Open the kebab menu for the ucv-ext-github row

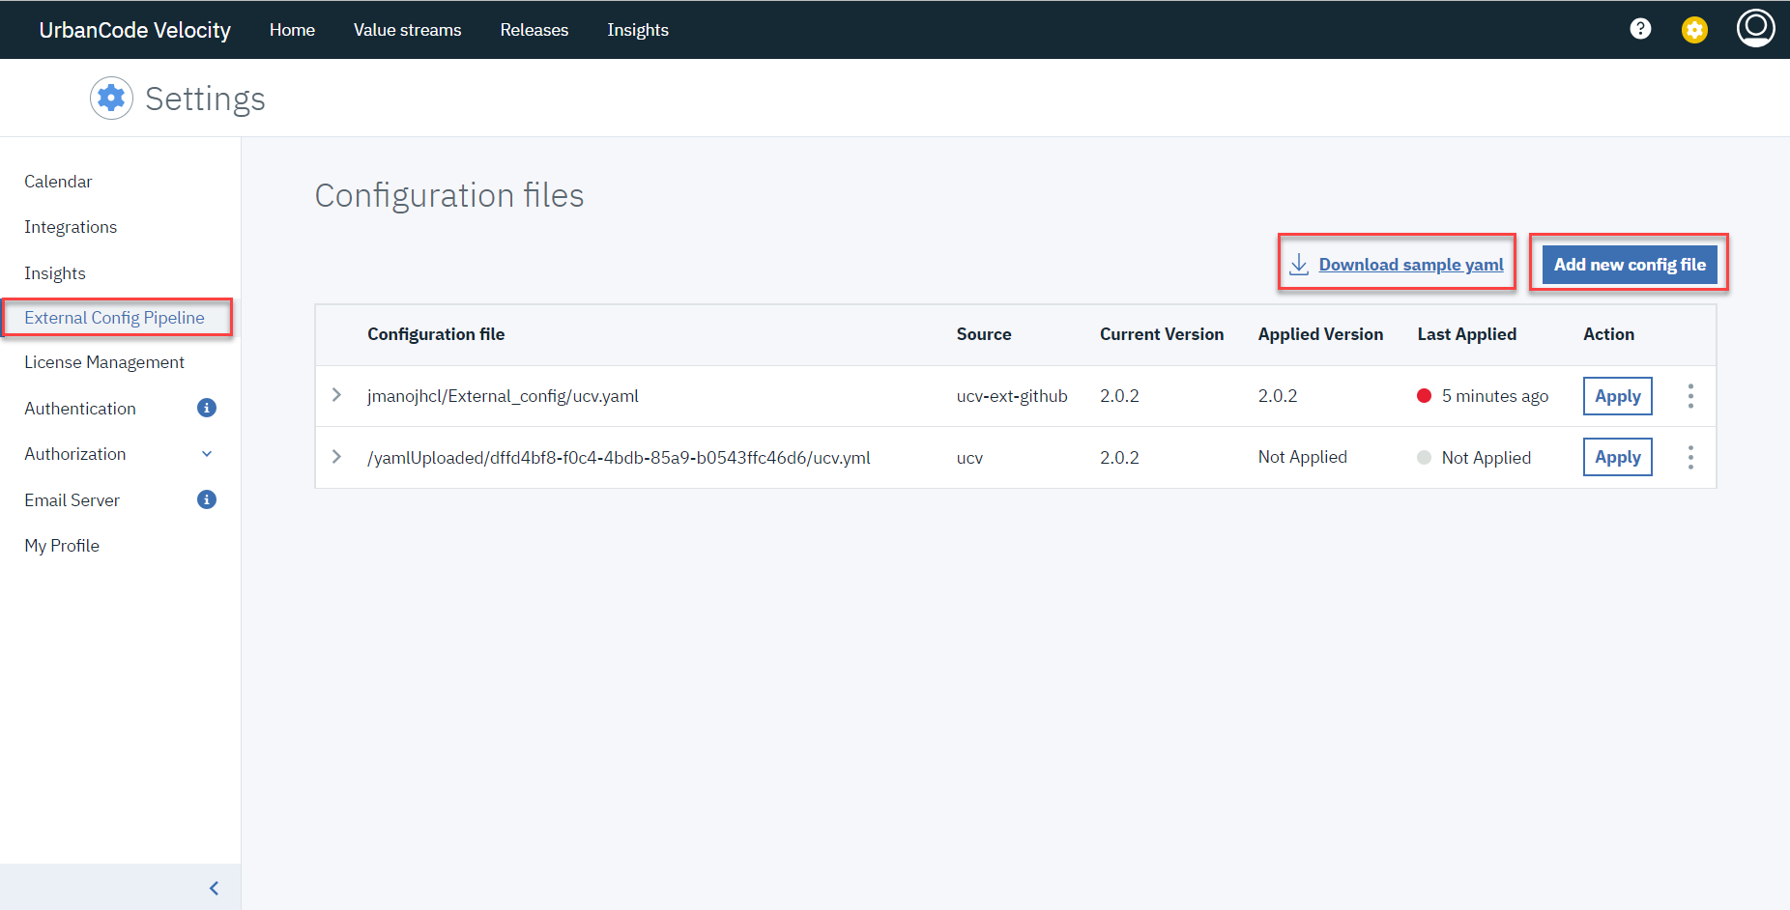[1690, 396]
